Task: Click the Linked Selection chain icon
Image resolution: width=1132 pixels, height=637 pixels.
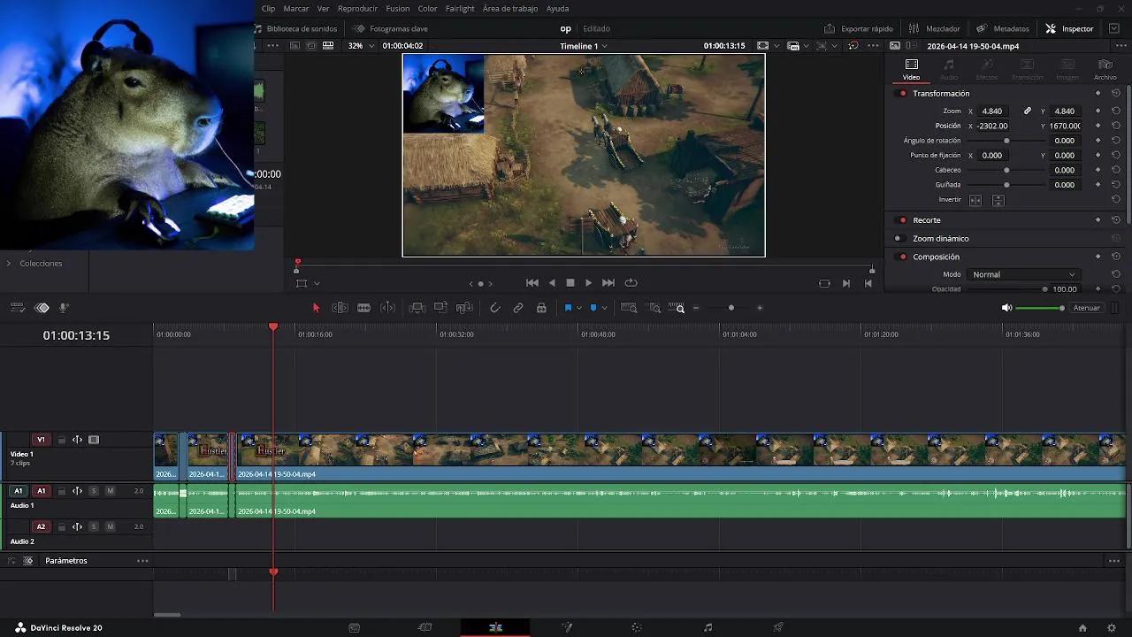Action: click(518, 308)
